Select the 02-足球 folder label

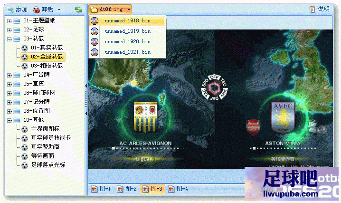(x=34, y=29)
